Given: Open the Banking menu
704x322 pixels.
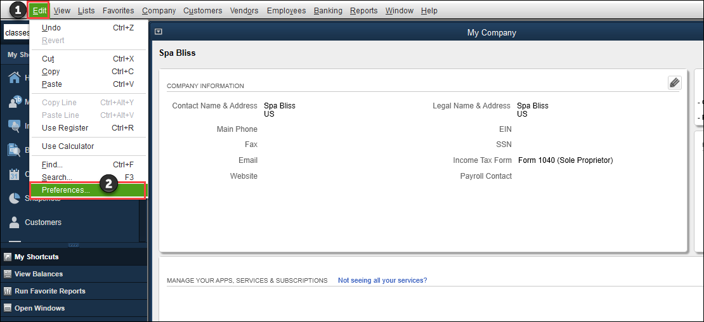Looking at the screenshot, I should click(328, 10).
